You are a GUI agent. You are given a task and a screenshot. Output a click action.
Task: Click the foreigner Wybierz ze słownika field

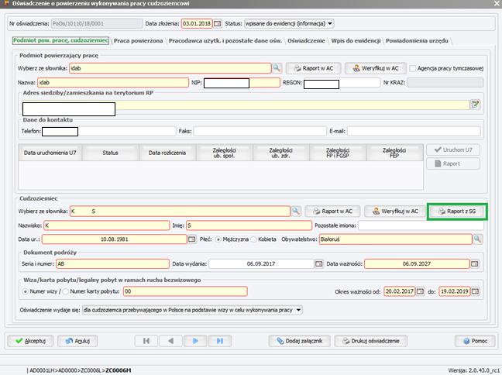click(181, 211)
